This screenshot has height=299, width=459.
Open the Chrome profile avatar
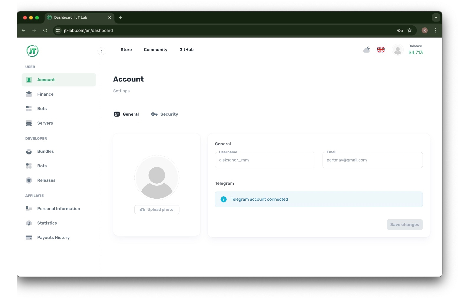point(425,30)
